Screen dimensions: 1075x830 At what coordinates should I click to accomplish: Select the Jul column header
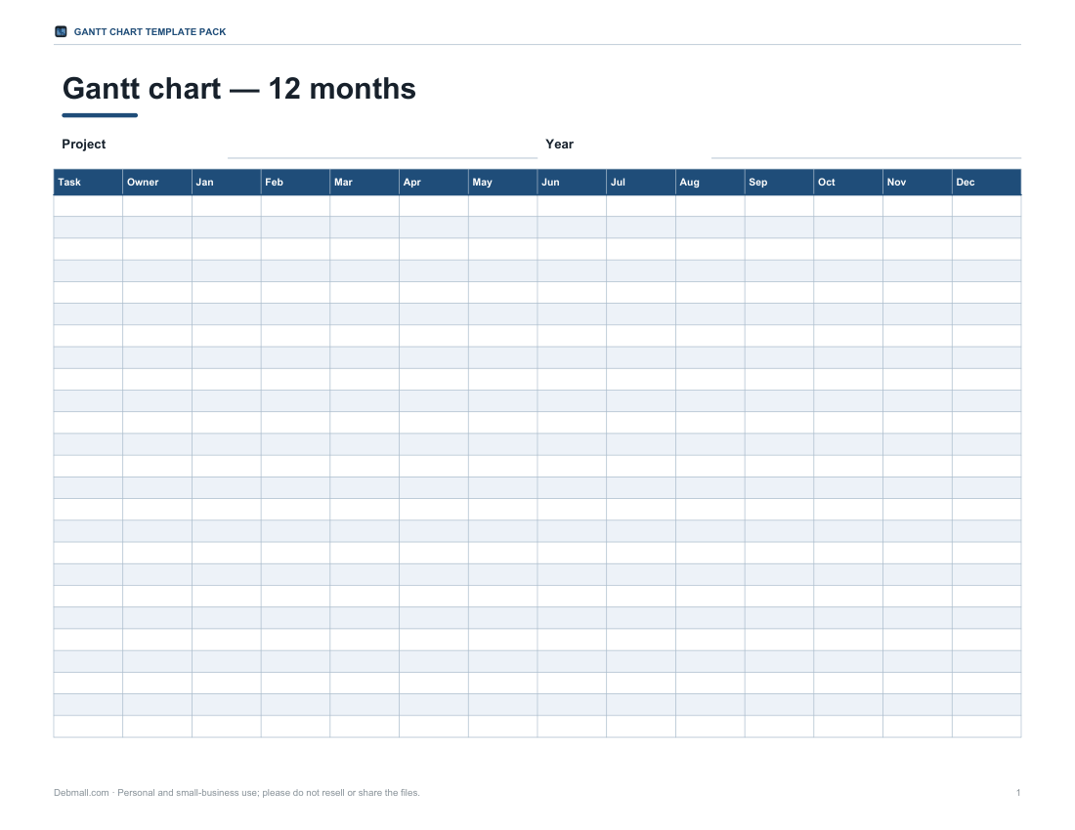[x=641, y=183]
